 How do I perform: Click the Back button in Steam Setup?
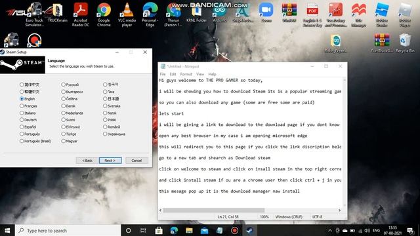click(87, 160)
